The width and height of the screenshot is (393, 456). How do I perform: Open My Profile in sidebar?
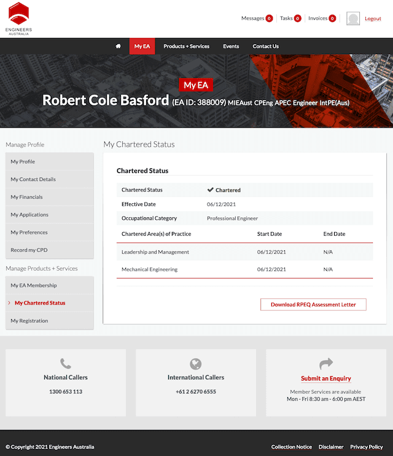(x=50, y=161)
